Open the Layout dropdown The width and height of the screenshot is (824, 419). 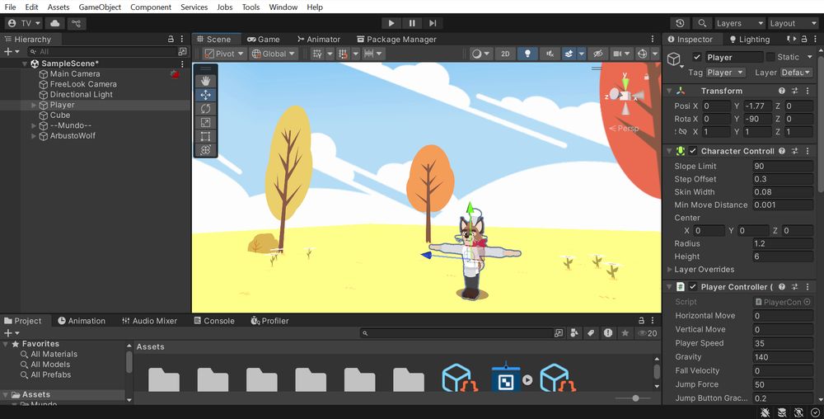click(x=792, y=23)
